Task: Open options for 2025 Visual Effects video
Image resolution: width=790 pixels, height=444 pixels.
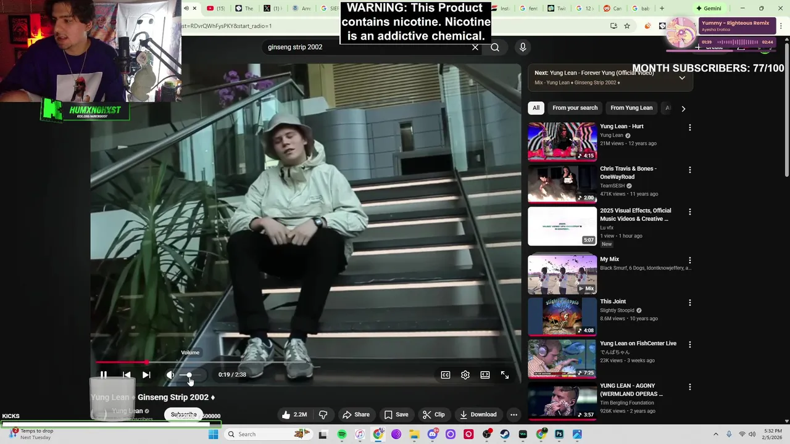Action: click(690, 212)
